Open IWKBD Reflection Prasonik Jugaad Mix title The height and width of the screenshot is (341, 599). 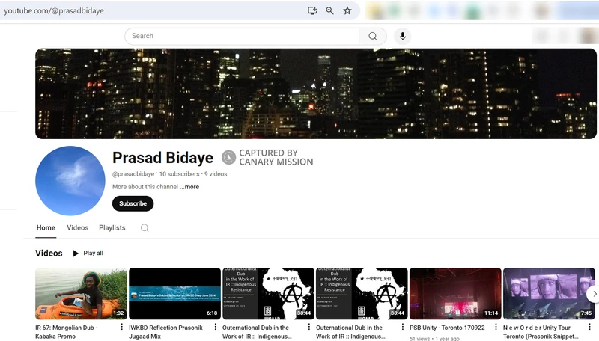click(x=165, y=332)
